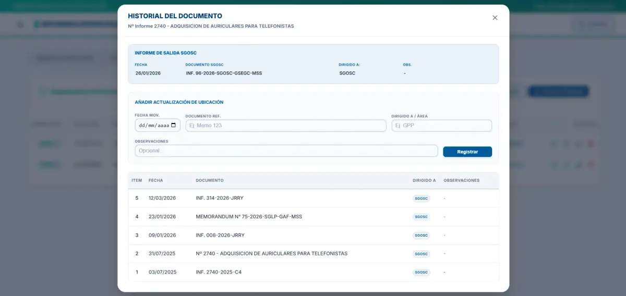Viewport: 626px width, 296px height.
Task: Open the calendar picker in Fecha Mov. field
Action: point(174,125)
